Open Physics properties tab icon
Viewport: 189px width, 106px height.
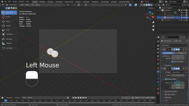(158, 79)
